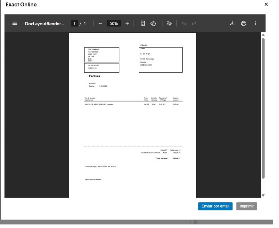Click the 50% zoom level field
This screenshot has width=279, height=228.
click(114, 23)
